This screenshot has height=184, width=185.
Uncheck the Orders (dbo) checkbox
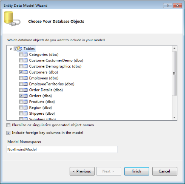21,96
